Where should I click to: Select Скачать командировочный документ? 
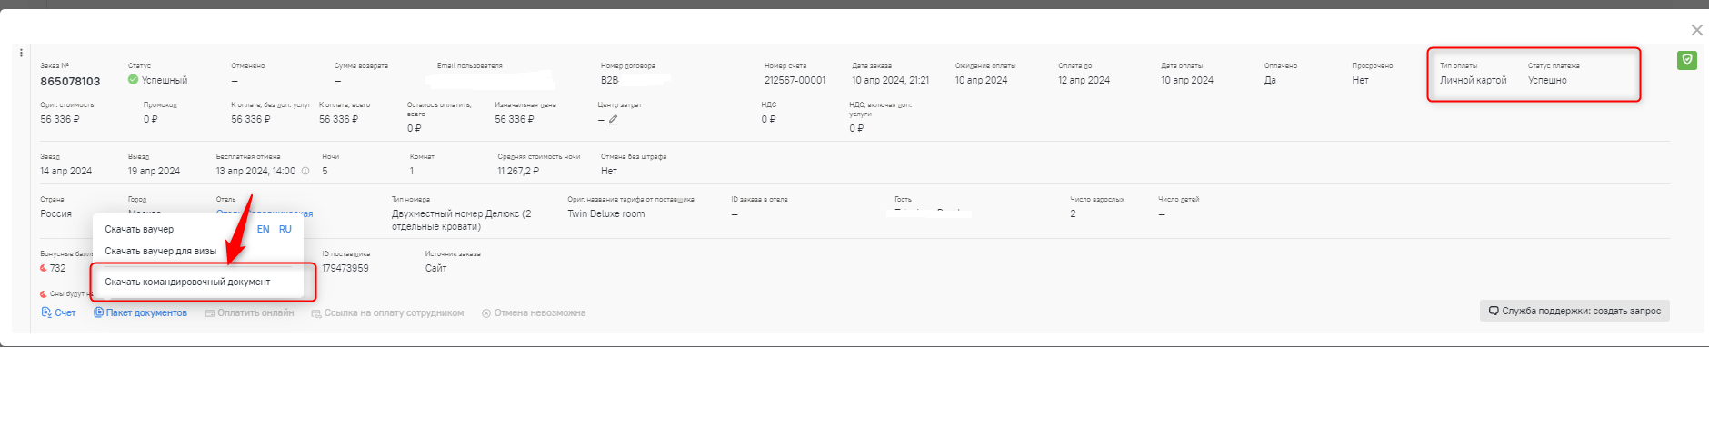pos(187,282)
